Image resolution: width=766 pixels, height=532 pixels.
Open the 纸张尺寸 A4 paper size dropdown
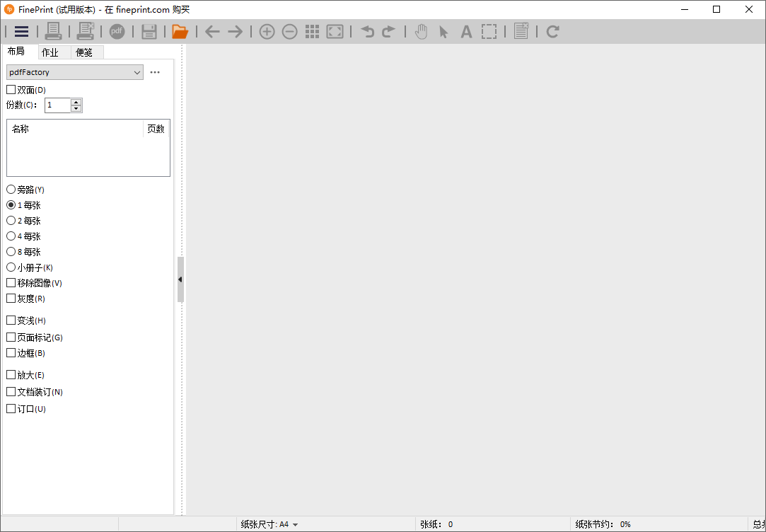269,524
